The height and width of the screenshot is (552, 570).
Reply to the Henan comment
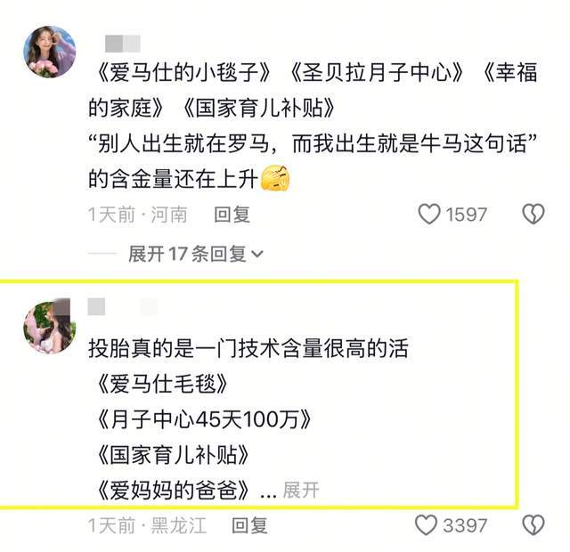click(x=232, y=214)
